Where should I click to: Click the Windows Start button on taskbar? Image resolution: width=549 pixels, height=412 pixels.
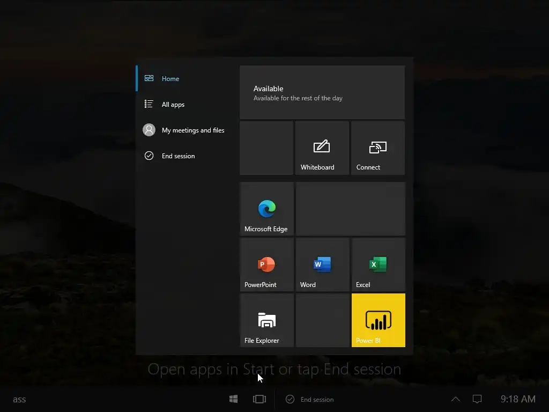pos(234,399)
